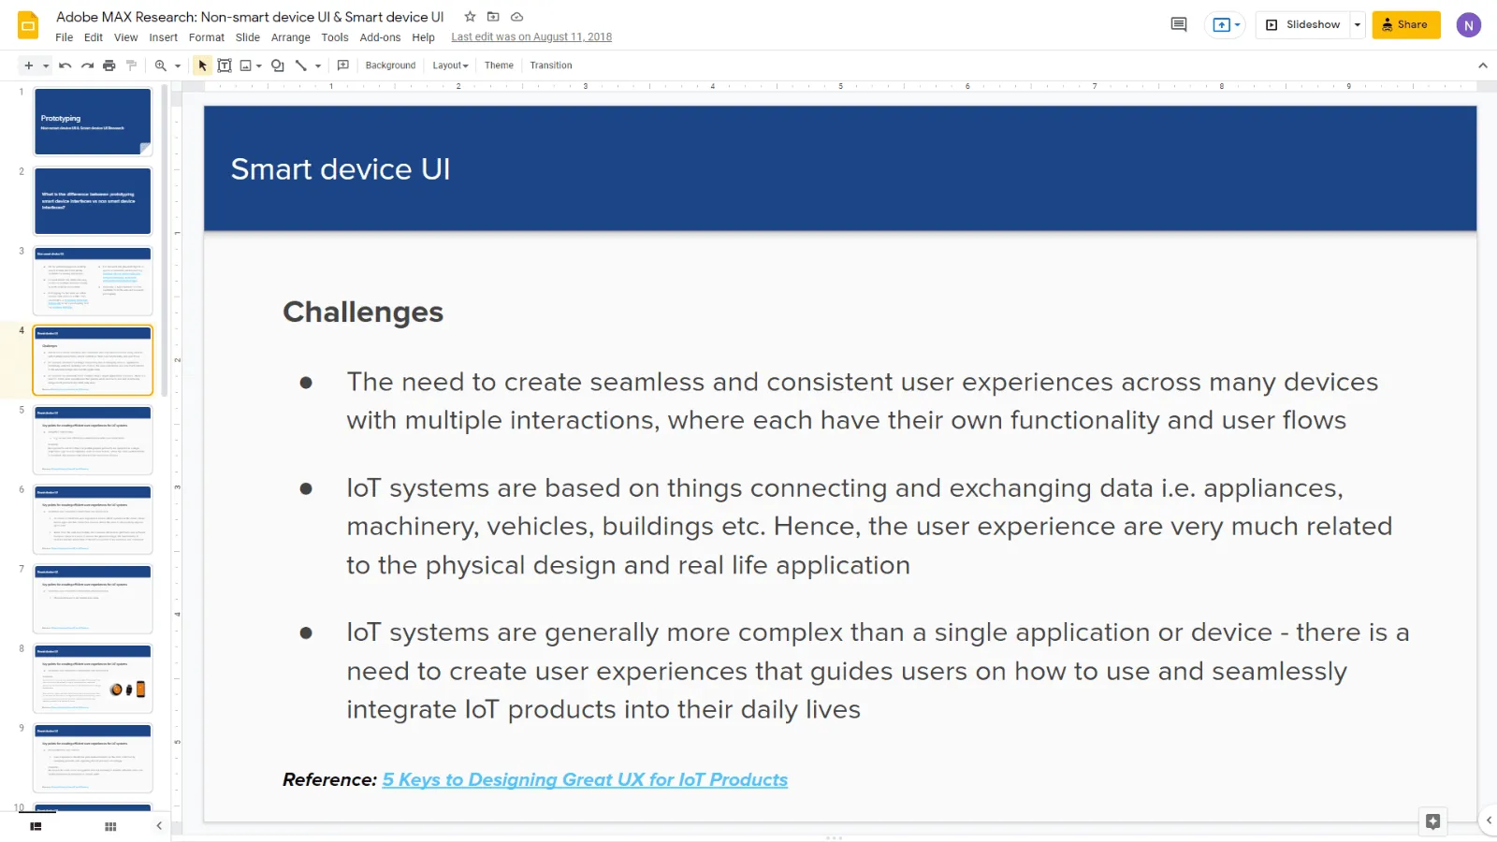The width and height of the screenshot is (1497, 842).
Task: Click the Smart device UI title
Action: coord(341,169)
